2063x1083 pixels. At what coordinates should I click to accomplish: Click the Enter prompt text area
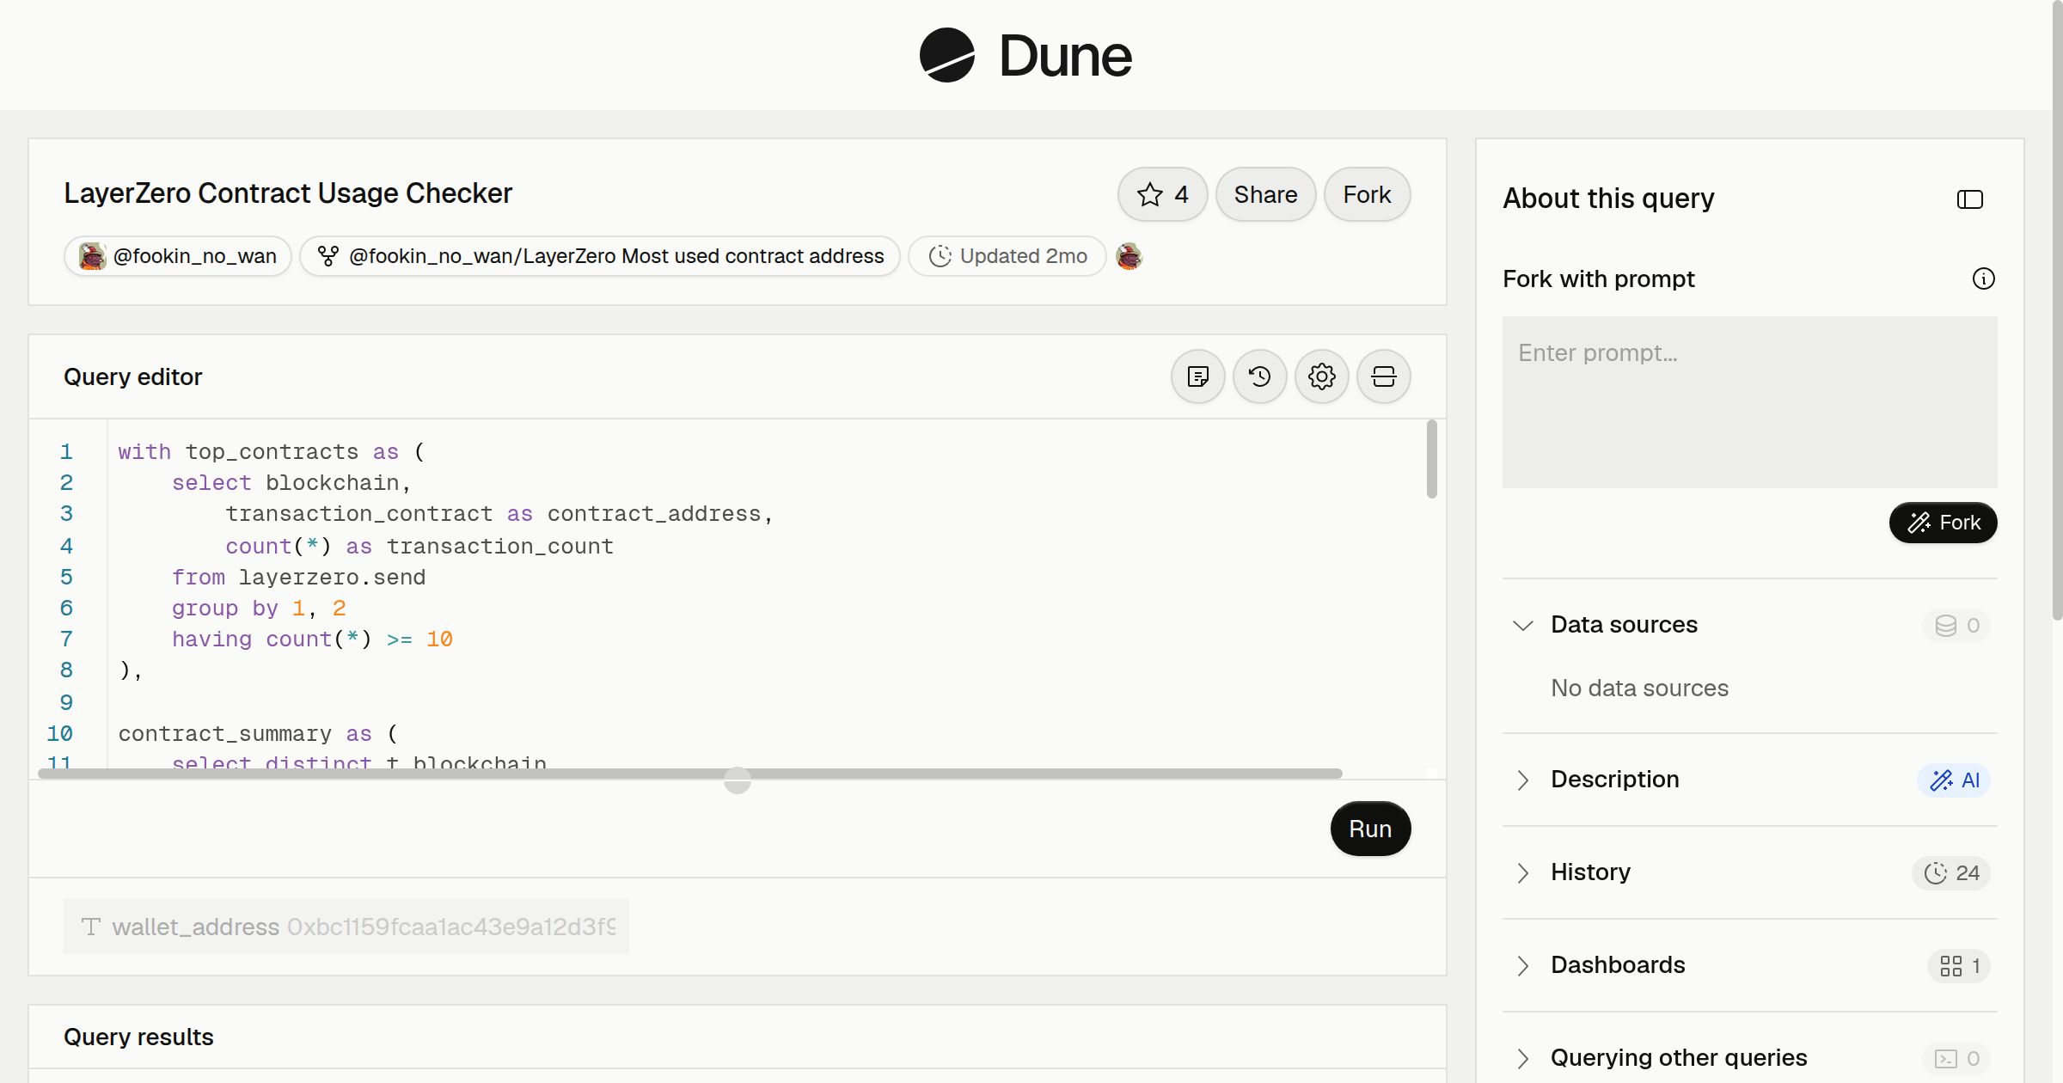pos(1749,402)
